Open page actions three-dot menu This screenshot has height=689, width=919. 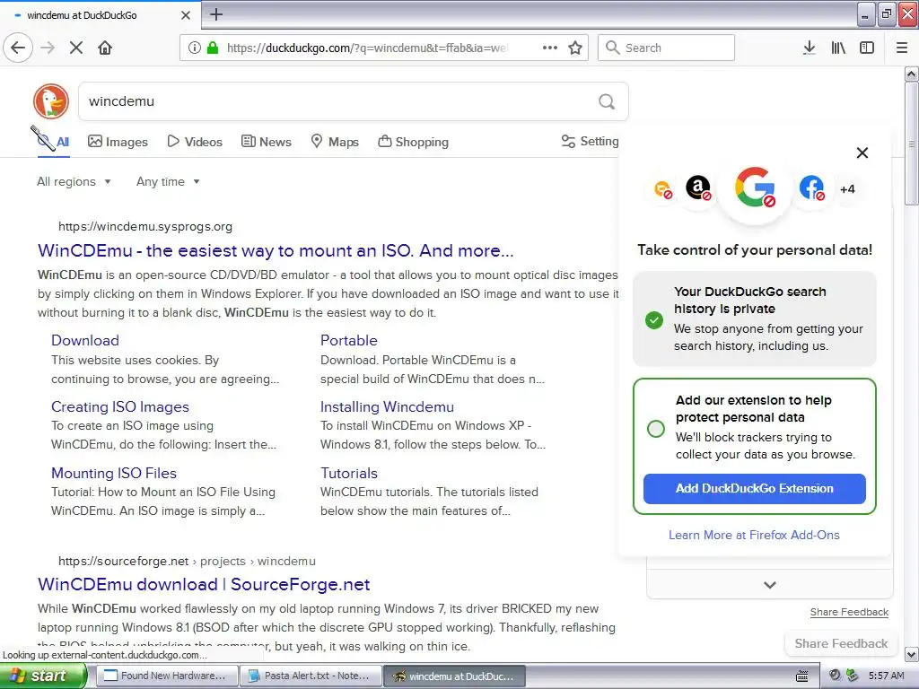[x=550, y=48]
